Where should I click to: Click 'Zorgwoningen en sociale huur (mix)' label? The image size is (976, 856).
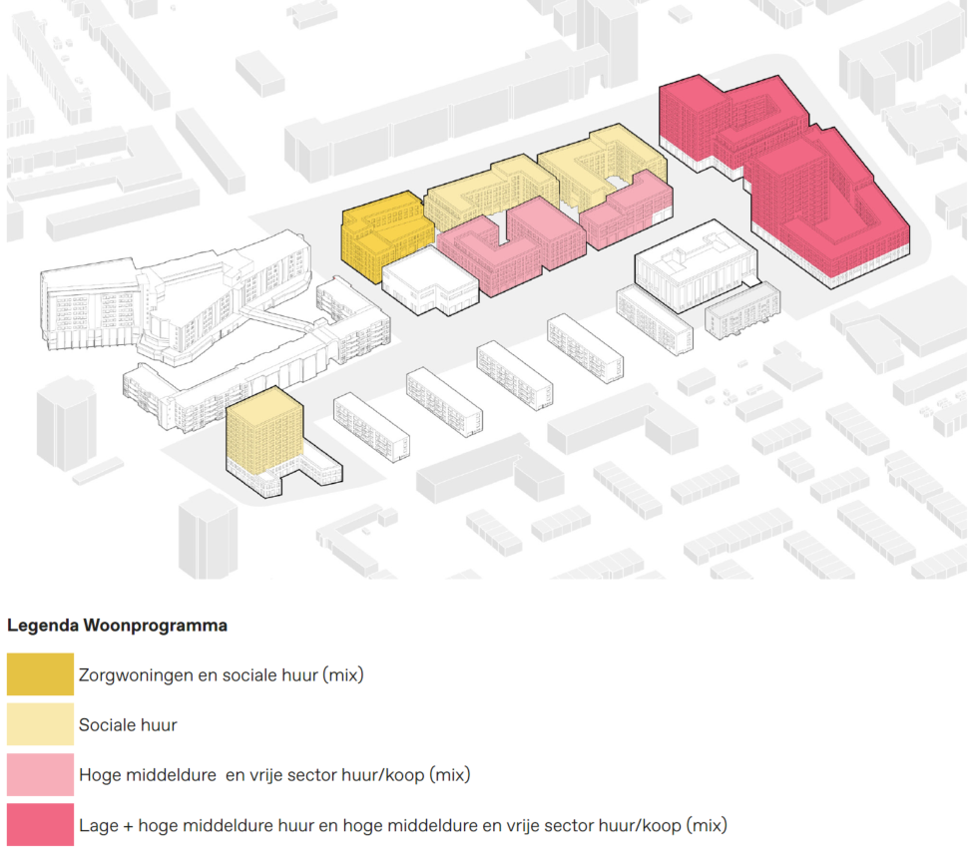pyautogui.click(x=221, y=675)
